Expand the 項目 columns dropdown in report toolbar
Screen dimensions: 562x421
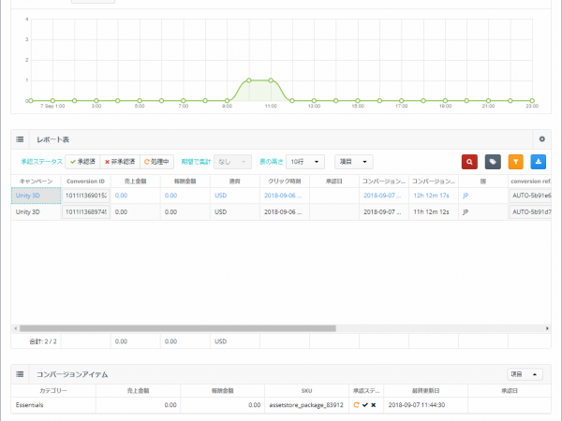point(354,162)
